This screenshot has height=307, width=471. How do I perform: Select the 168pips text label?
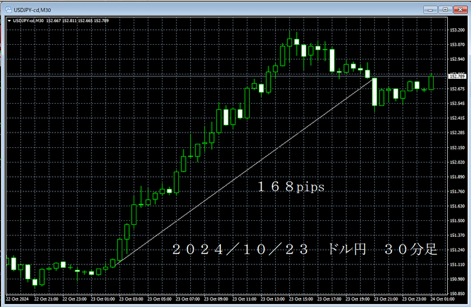[x=291, y=187]
